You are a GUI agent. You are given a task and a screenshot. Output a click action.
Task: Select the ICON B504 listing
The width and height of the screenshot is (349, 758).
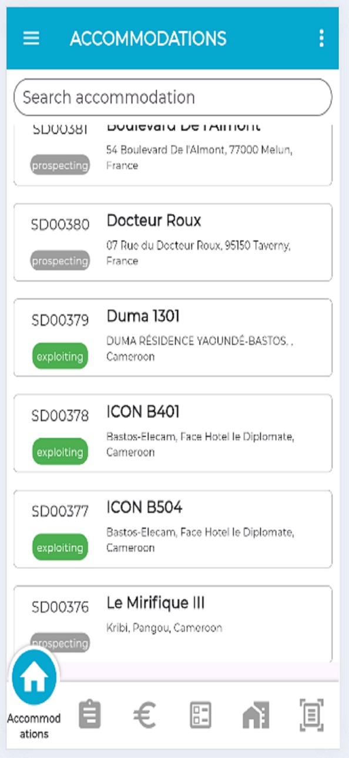pos(173,529)
